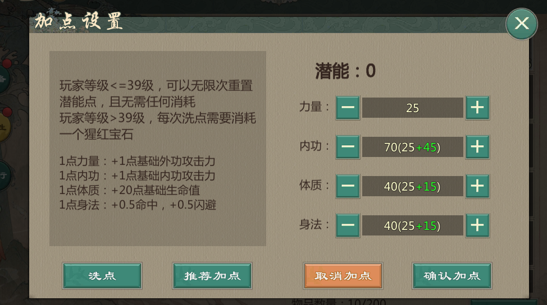Decrease 内功 with the minus icon
This screenshot has height=305, width=547.
click(x=348, y=147)
